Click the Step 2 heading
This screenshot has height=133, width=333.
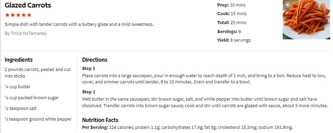point(89,92)
